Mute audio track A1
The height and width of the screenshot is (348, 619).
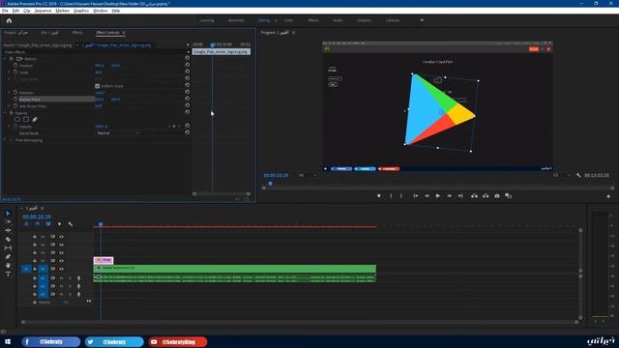(61, 278)
